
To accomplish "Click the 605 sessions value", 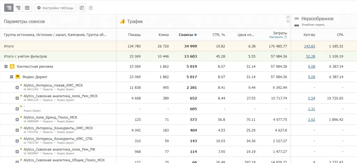I will click(x=193, y=109).
